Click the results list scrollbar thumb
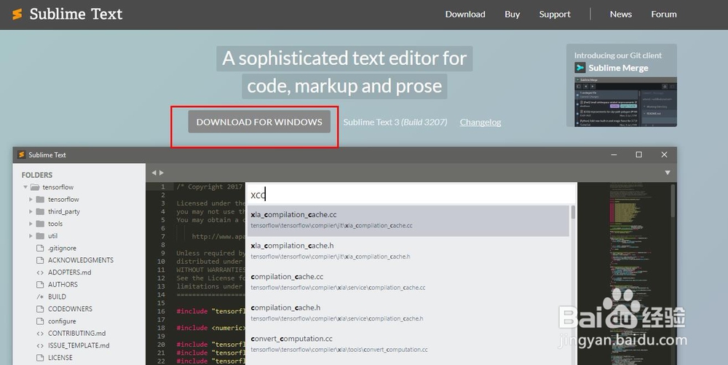Screen dimensions: 728x365 pos(573,212)
